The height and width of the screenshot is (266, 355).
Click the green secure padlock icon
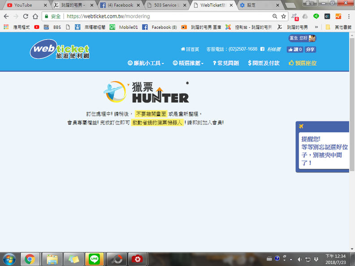pyautogui.click(x=47, y=16)
